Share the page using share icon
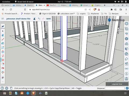 (90, 9)
